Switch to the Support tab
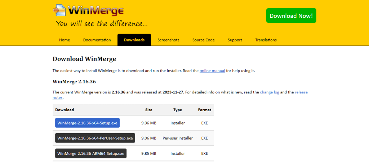 (x=235, y=40)
